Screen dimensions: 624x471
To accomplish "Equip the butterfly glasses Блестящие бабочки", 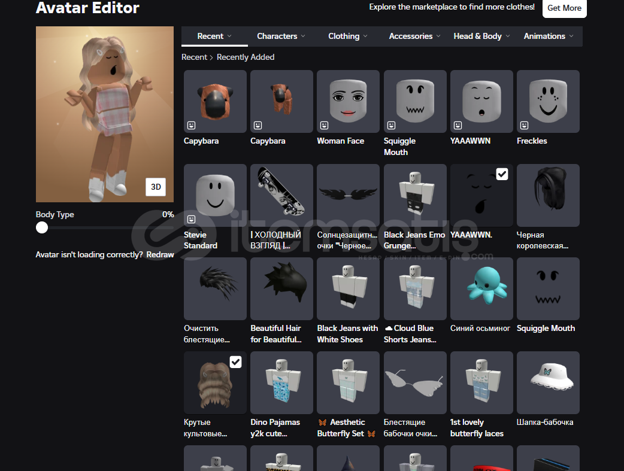I will pyautogui.click(x=415, y=382).
